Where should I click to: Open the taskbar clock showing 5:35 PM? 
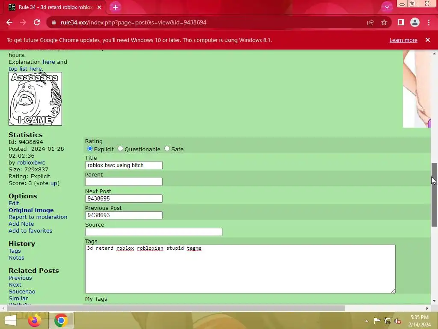point(419,321)
